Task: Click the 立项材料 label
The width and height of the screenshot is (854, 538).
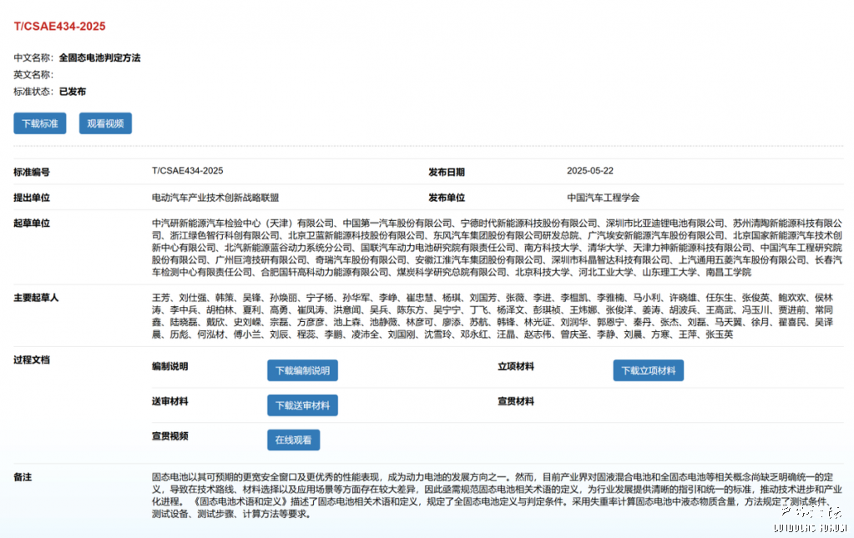Action: point(516,366)
